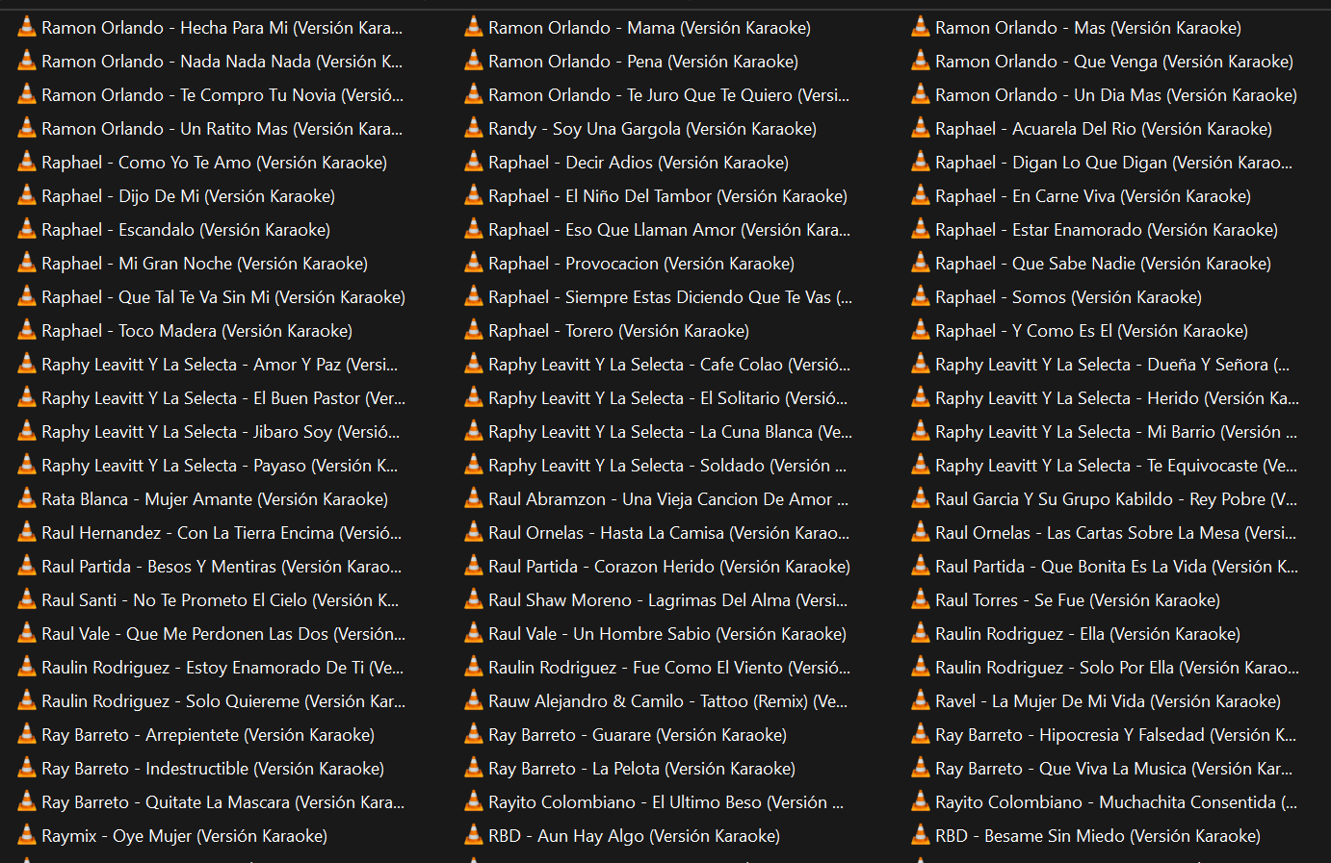Select Ramon Orlando - Que Venga karaoke file
The height and width of the screenshot is (863, 1331).
(1113, 62)
